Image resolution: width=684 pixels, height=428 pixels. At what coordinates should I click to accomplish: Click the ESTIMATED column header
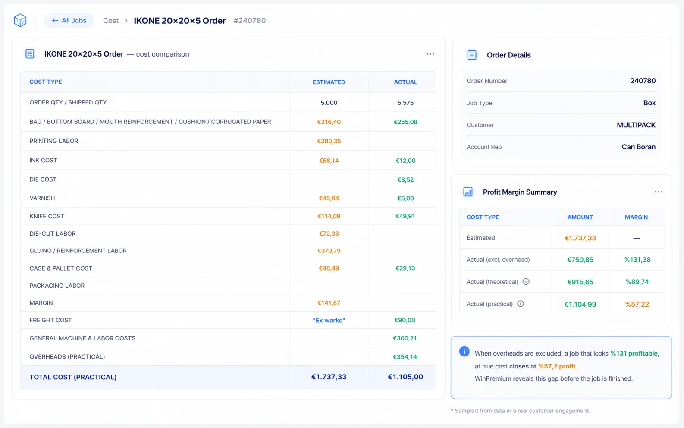pyautogui.click(x=329, y=82)
